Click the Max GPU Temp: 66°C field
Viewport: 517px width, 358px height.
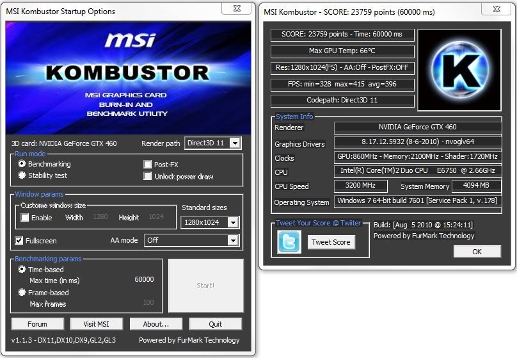[x=342, y=51]
